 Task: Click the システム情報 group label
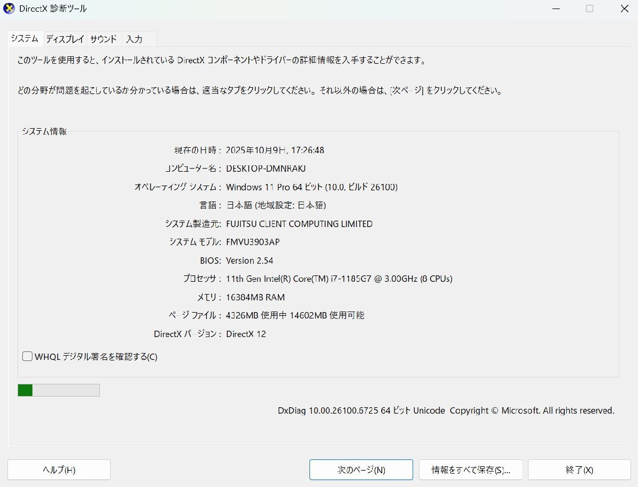tap(44, 131)
